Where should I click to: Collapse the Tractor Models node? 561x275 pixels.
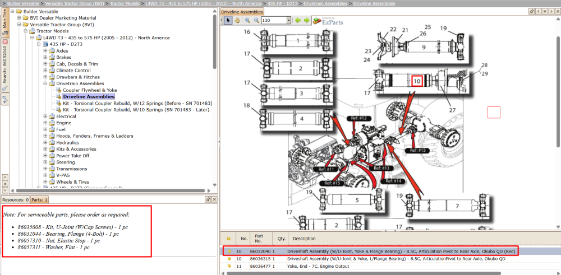25,31
